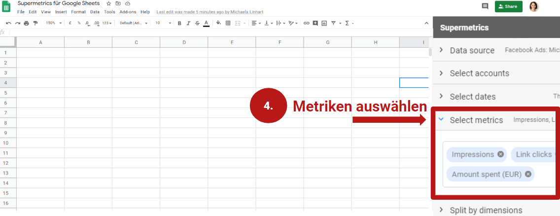Screen dimensions: 560x216
Task: Open the Add-ons menu
Action: pyautogui.click(x=128, y=12)
